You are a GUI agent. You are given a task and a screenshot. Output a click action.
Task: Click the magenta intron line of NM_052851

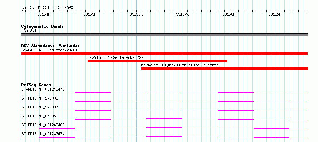coord(164,119)
